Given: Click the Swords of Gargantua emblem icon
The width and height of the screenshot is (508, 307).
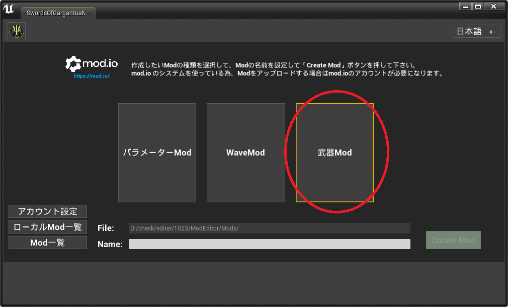Looking at the screenshot, I should point(16,31).
